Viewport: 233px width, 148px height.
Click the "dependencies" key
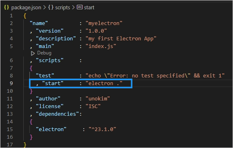point(58,114)
